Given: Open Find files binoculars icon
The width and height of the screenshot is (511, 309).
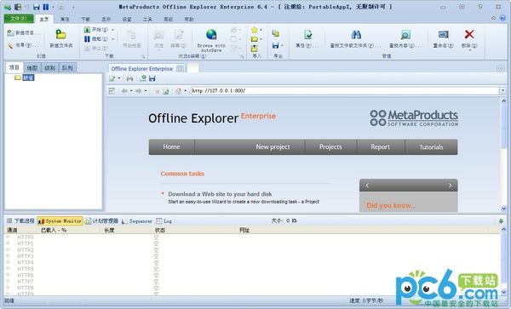Looking at the screenshot, I should tap(356, 35).
